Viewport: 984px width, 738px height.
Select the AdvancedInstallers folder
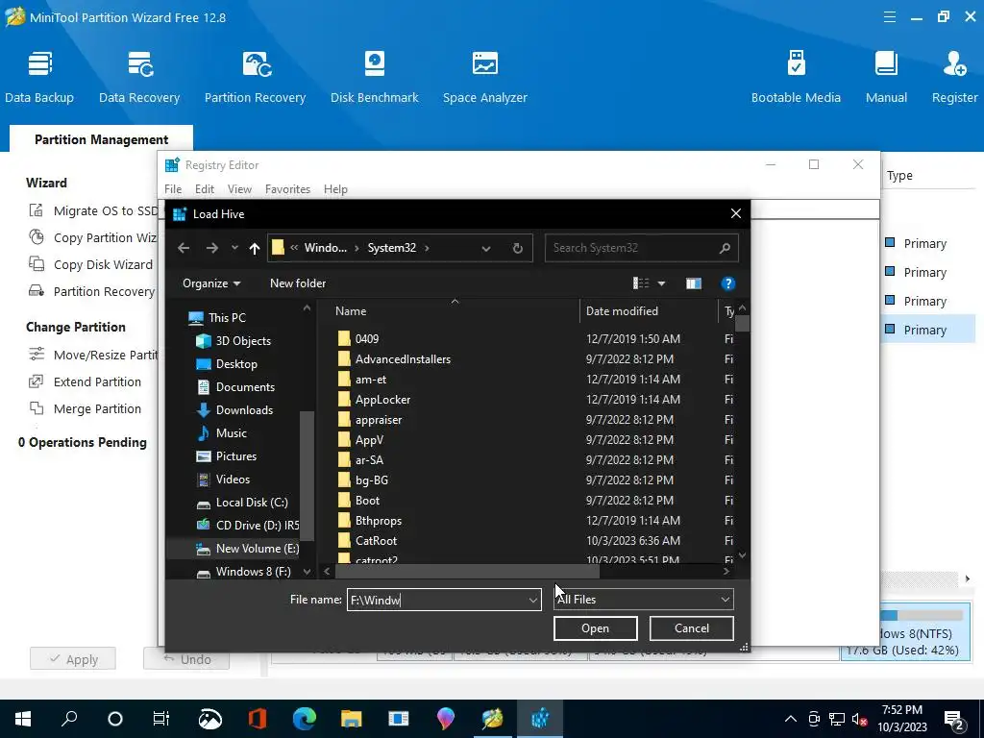(x=394, y=359)
